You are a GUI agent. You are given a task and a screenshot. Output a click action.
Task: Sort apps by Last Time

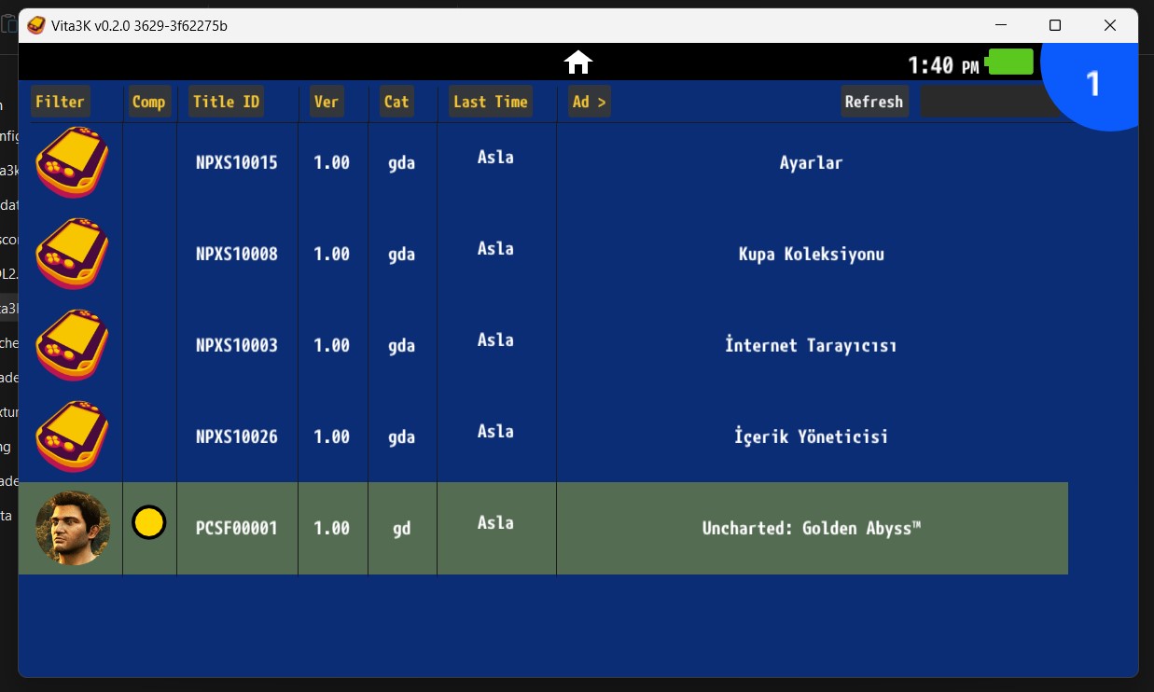click(490, 102)
